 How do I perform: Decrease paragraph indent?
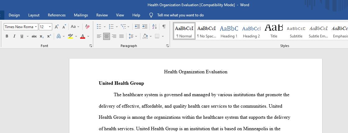pyautogui.click(x=137, y=27)
